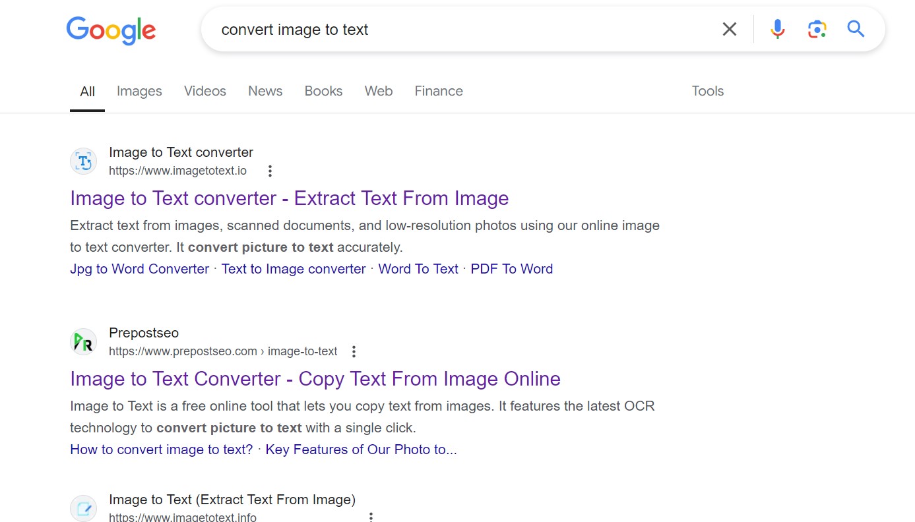Switch to the Images tab
Viewport: 915px width, 522px height.
coord(139,91)
